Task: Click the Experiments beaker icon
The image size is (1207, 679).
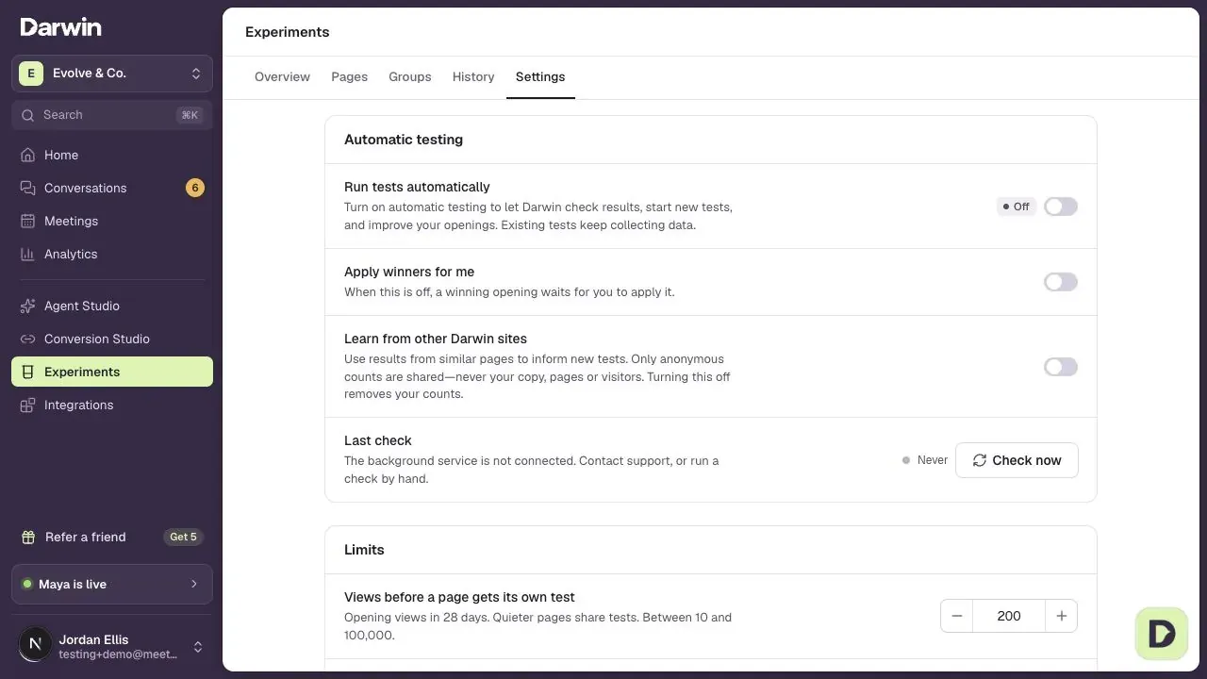Action: click(28, 372)
